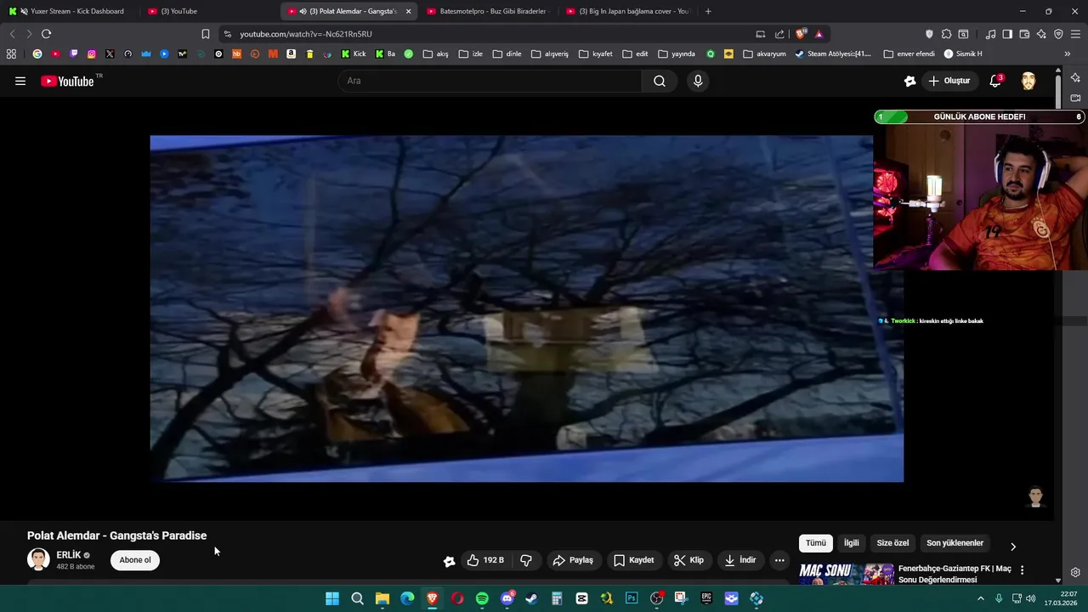The width and height of the screenshot is (1088, 612).
Task: Show hidden system tray icons chevron
Action: (980, 598)
